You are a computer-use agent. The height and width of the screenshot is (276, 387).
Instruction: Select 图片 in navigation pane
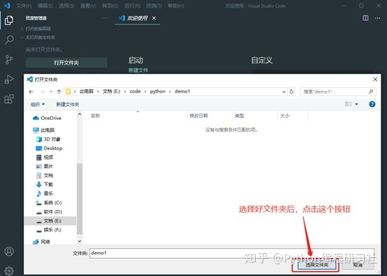(x=45, y=167)
